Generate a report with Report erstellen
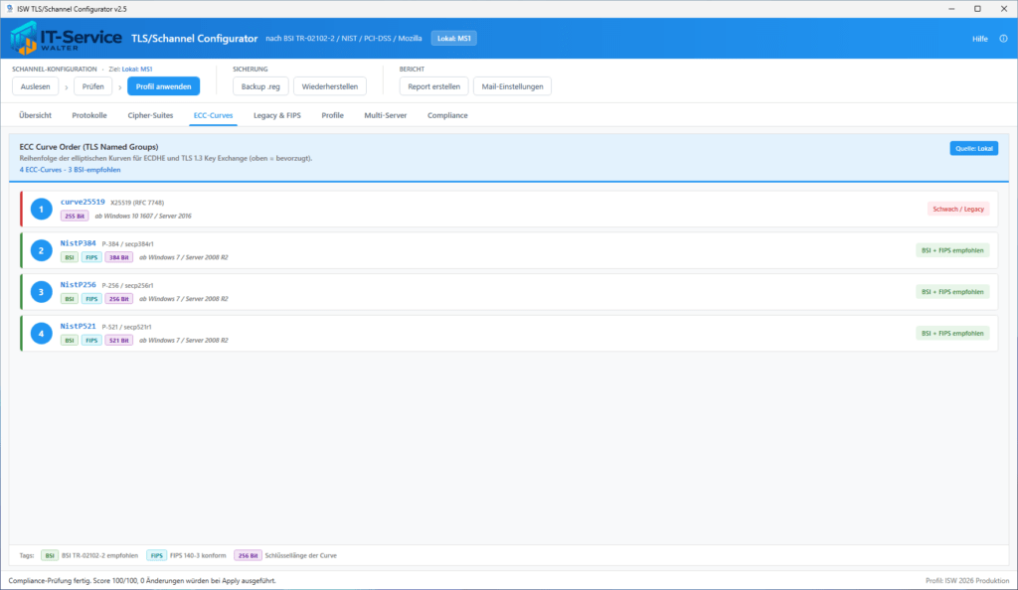This screenshot has width=1018, height=590. (x=433, y=86)
